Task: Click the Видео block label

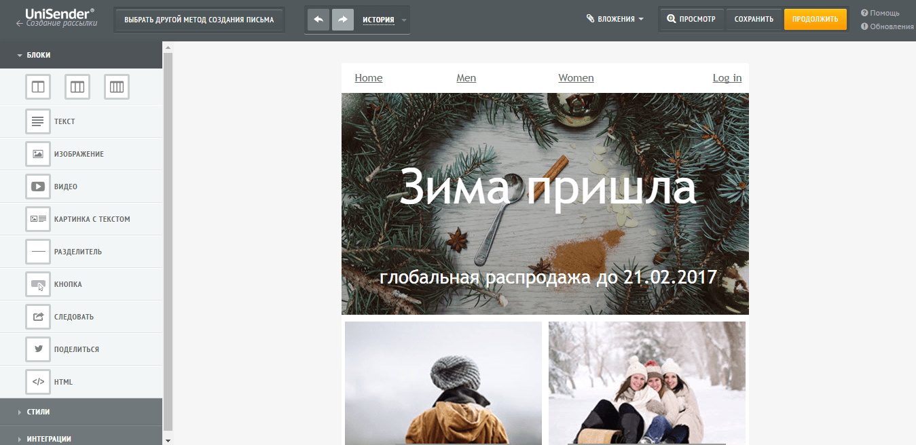Action: click(x=66, y=187)
